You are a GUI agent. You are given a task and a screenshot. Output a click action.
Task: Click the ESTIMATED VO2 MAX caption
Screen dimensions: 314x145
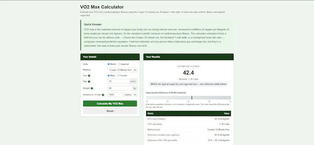click(x=188, y=66)
